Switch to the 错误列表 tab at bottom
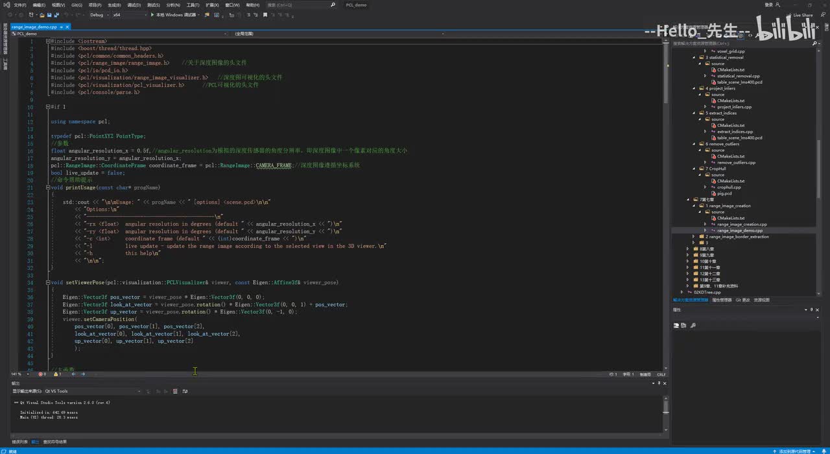 pos(19,442)
